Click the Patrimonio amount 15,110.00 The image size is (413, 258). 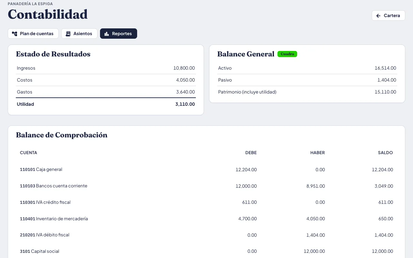385,92
